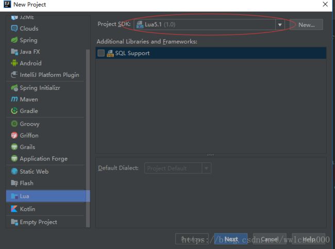Click the SQL Support database icon
The width and height of the screenshot is (335, 249).
tap(110, 53)
